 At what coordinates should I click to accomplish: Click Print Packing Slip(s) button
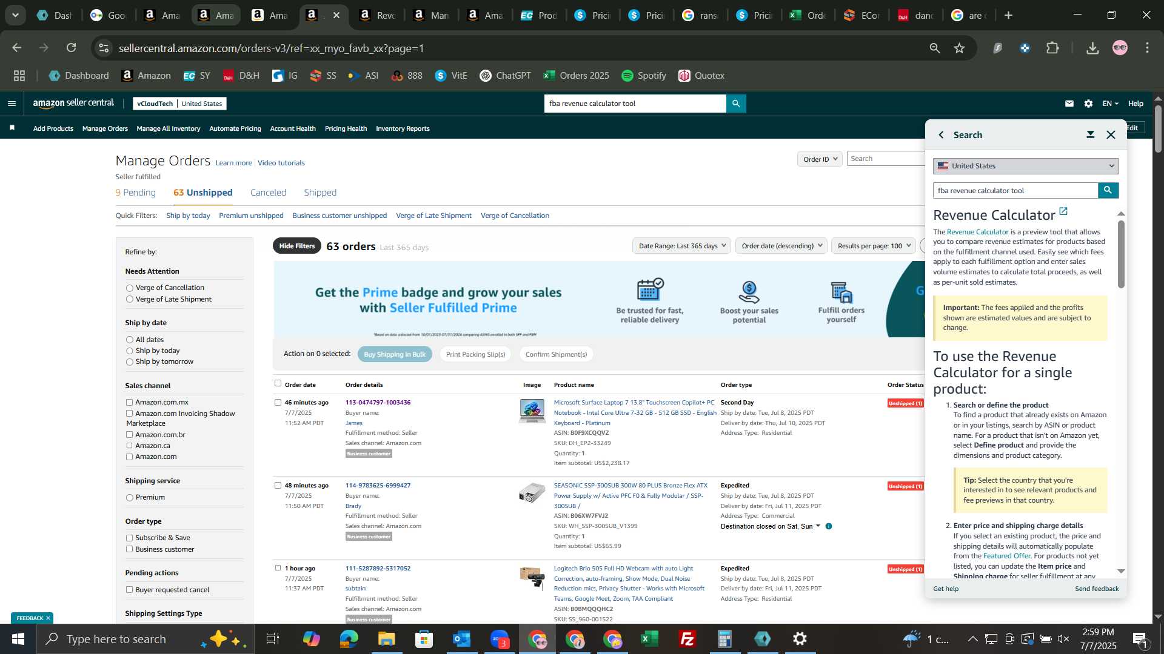click(475, 354)
